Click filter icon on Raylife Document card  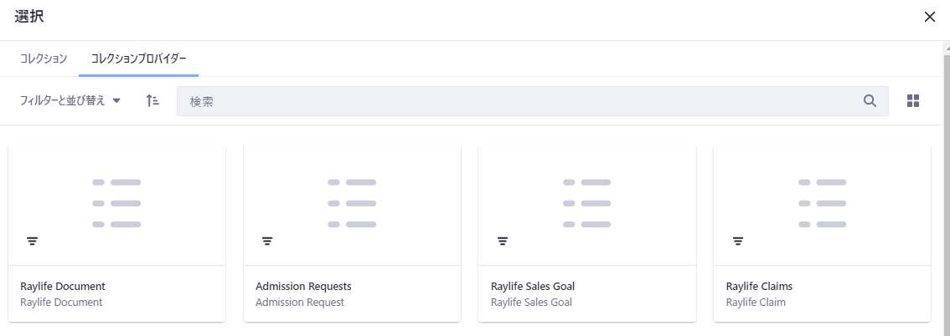pos(32,242)
